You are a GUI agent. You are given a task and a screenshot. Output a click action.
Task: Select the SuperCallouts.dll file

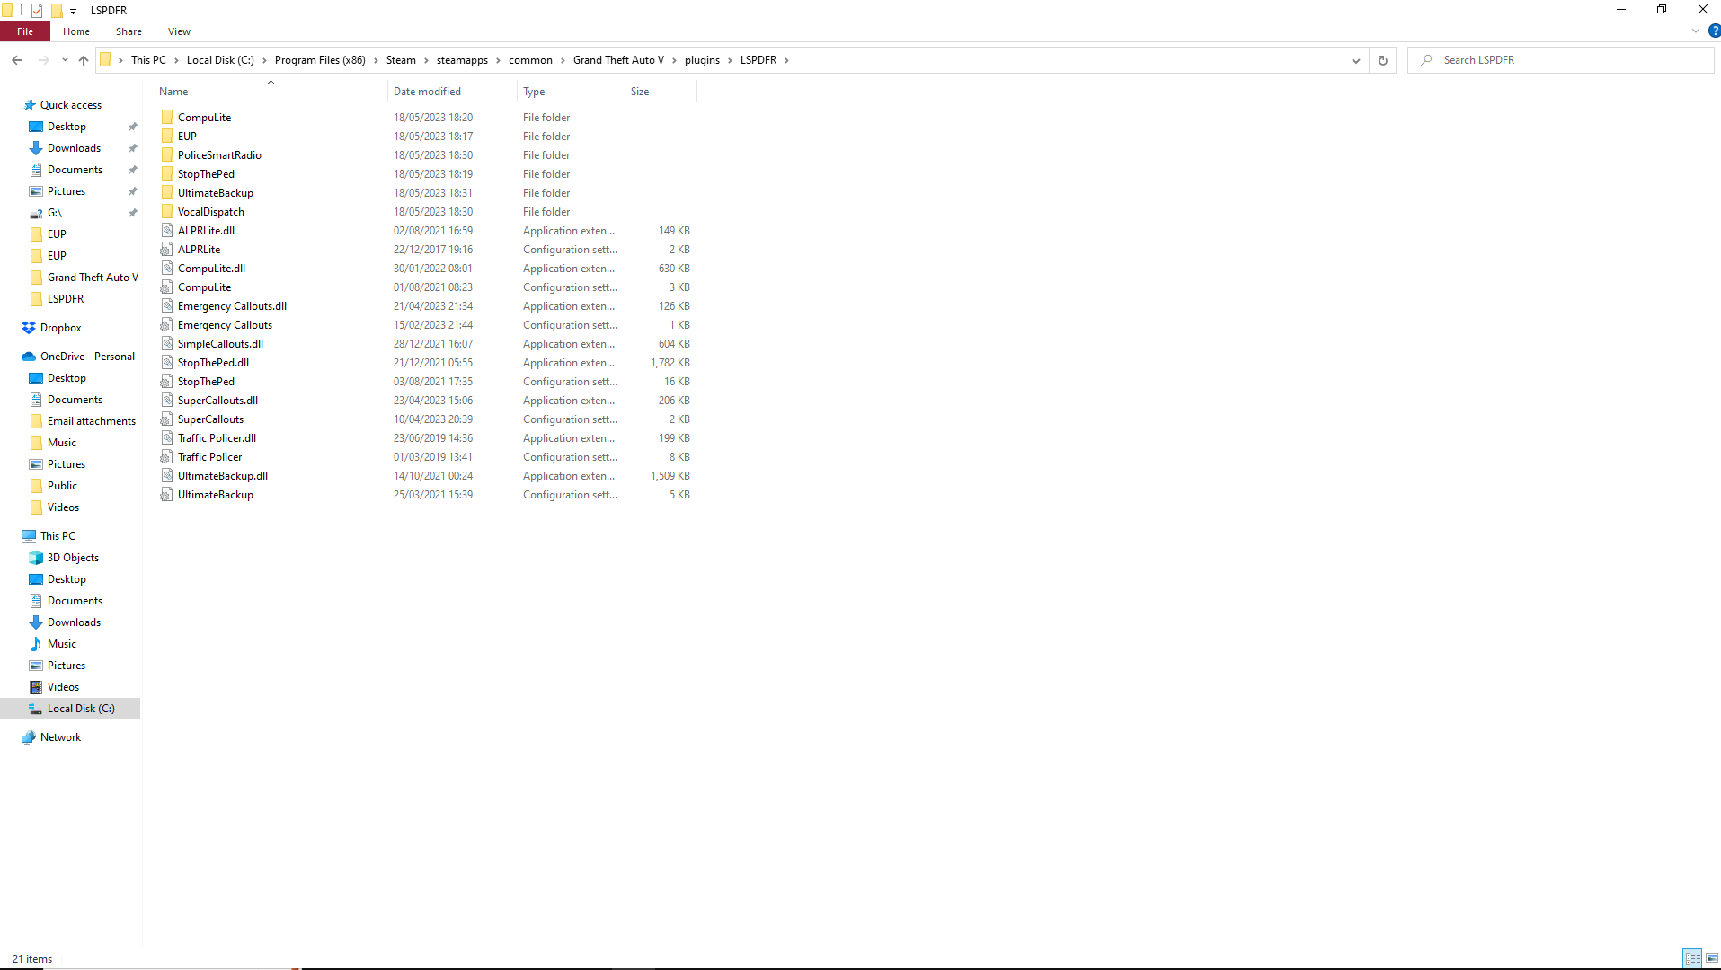click(217, 401)
